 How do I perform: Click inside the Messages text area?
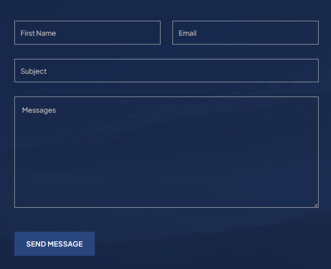(x=166, y=152)
